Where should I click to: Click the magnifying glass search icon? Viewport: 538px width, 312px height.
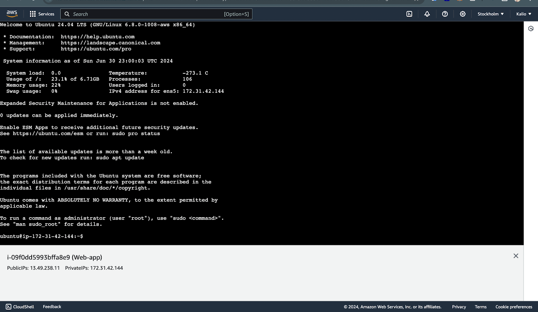[67, 14]
